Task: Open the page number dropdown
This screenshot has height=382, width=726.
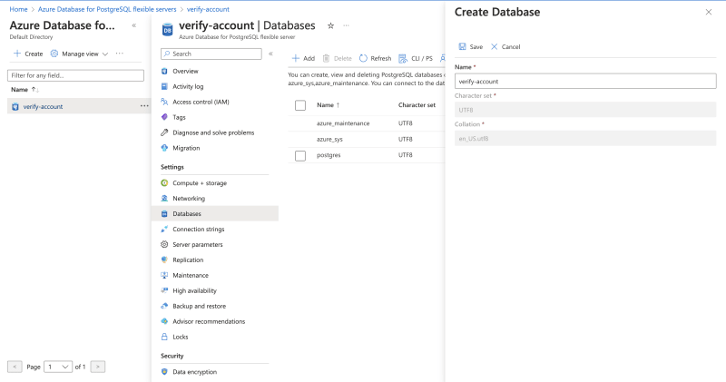Action: pos(58,367)
